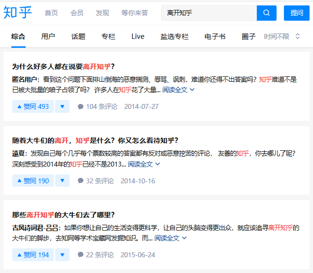Switch to the 用户 tab
Viewport: 313px width, 273px height.
point(48,36)
